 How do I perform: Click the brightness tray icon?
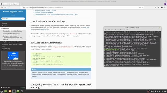click(x=162, y=91)
